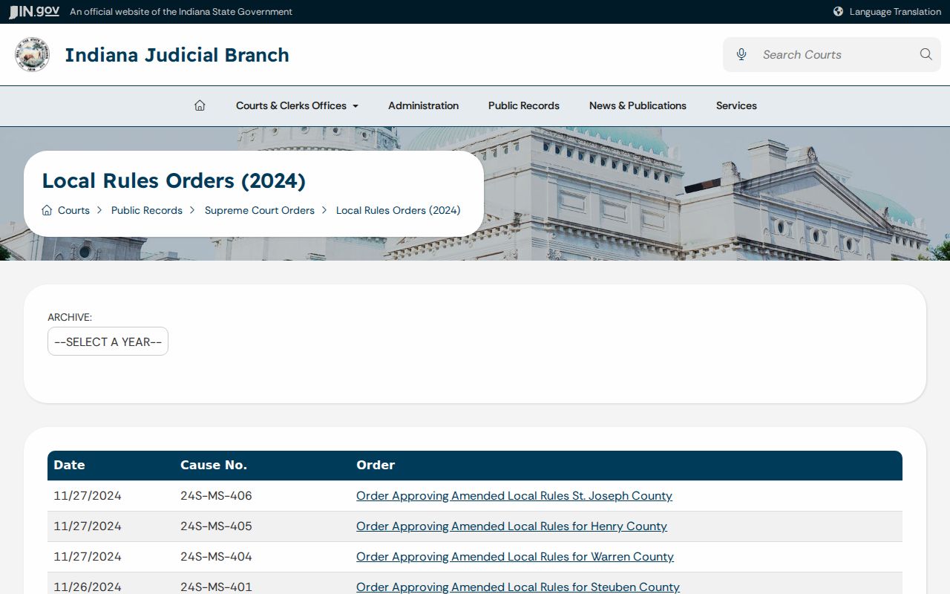Click the official website banner text
The height and width of the screenshot is (594, 950).
181,12
